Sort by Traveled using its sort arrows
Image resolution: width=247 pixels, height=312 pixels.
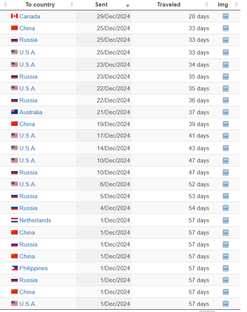pos(207,5)
